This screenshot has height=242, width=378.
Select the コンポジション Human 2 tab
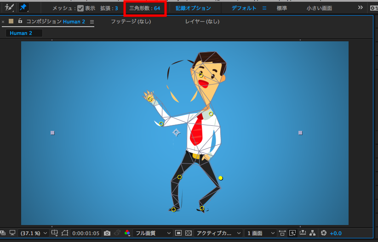coord(56,22)
